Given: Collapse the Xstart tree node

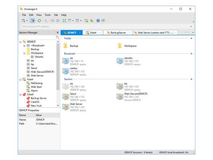Looking at the screenshot, I should pyautogui.click(x=21, y=80).
